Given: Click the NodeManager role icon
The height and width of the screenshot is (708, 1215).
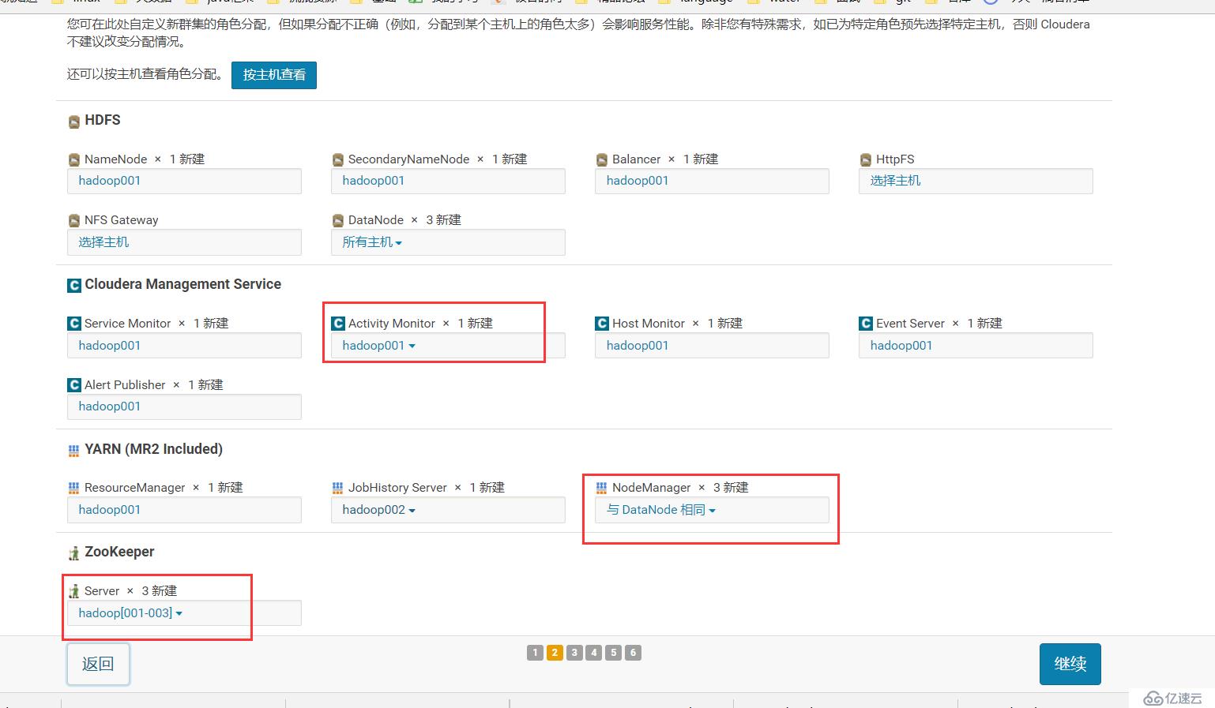Looking at the screenshot, I should (602, 488).
